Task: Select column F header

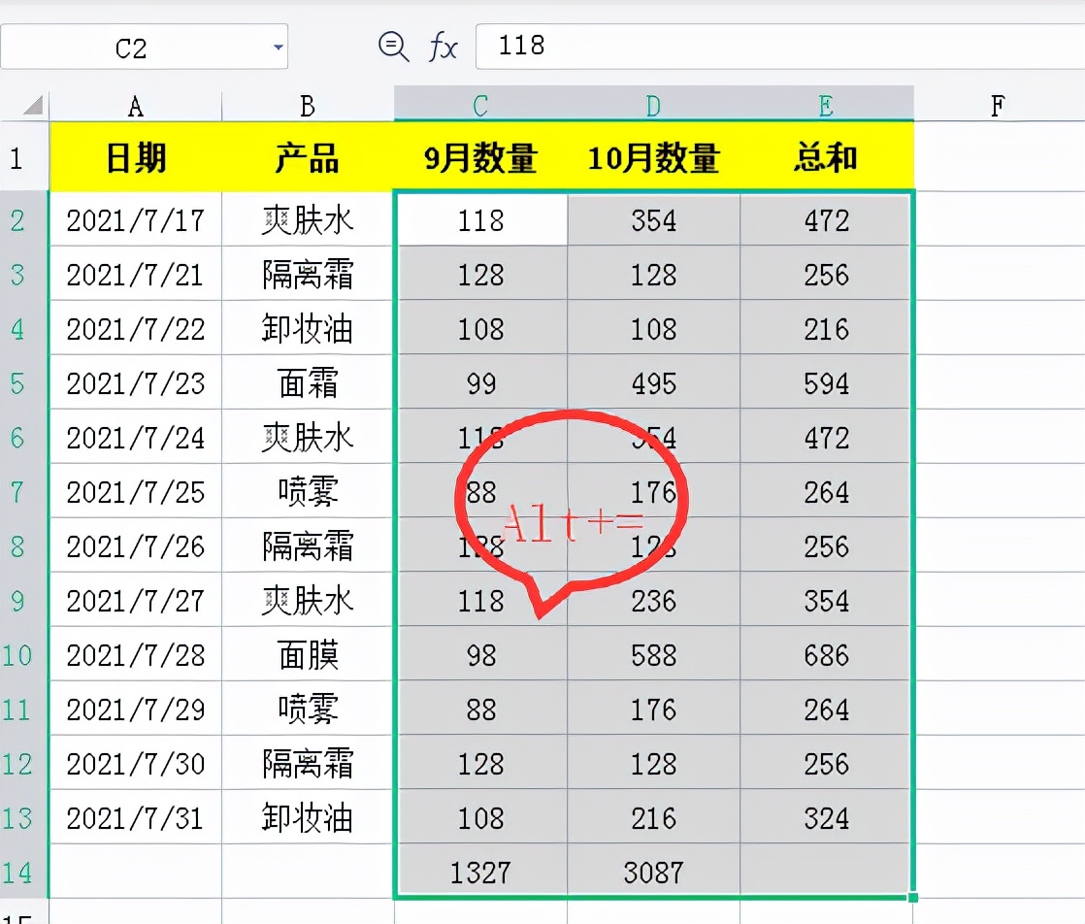Action: tap(998, 106)
